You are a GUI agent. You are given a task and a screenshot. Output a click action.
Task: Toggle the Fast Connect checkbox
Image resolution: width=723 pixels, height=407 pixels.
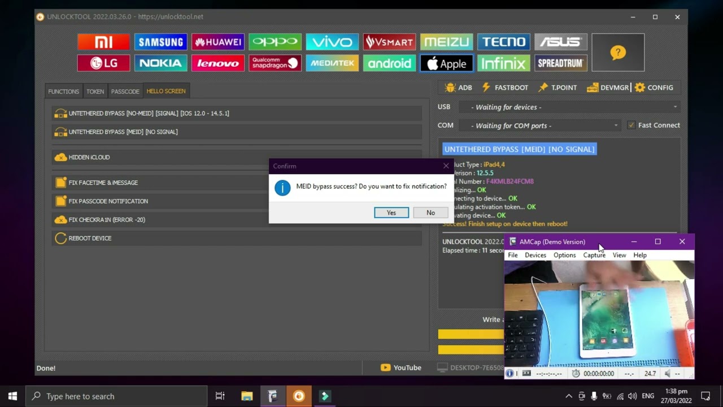pos(631,125)
